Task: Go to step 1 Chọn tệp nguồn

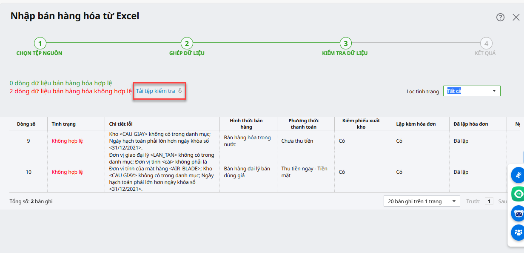Action: 40,43
